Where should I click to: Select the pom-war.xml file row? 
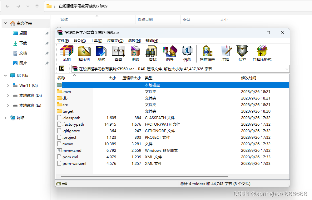tap(172, 164)
